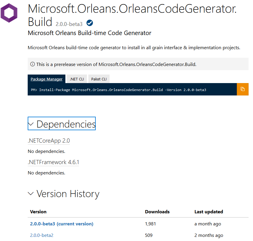Screen dimensions: 253x241
Task: Click the Last updated column header
Action: pos(209,212)
